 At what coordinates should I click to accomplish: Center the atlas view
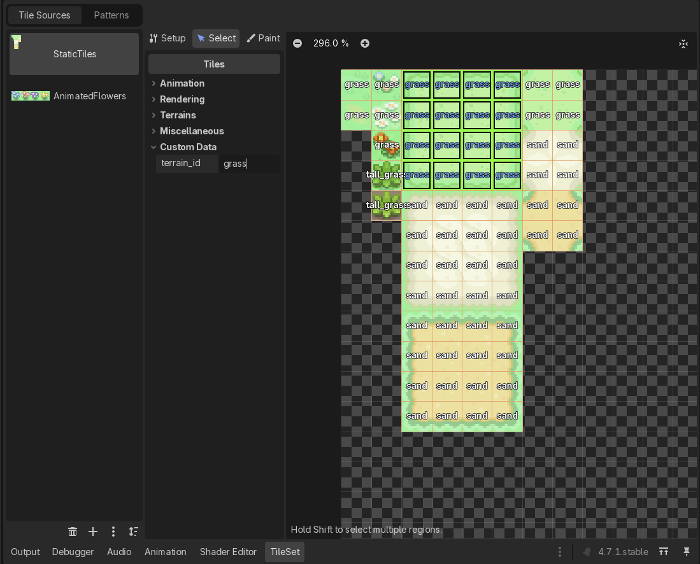pos(683,44)
